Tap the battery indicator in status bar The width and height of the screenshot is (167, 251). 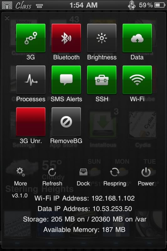(x=160, y=5)
